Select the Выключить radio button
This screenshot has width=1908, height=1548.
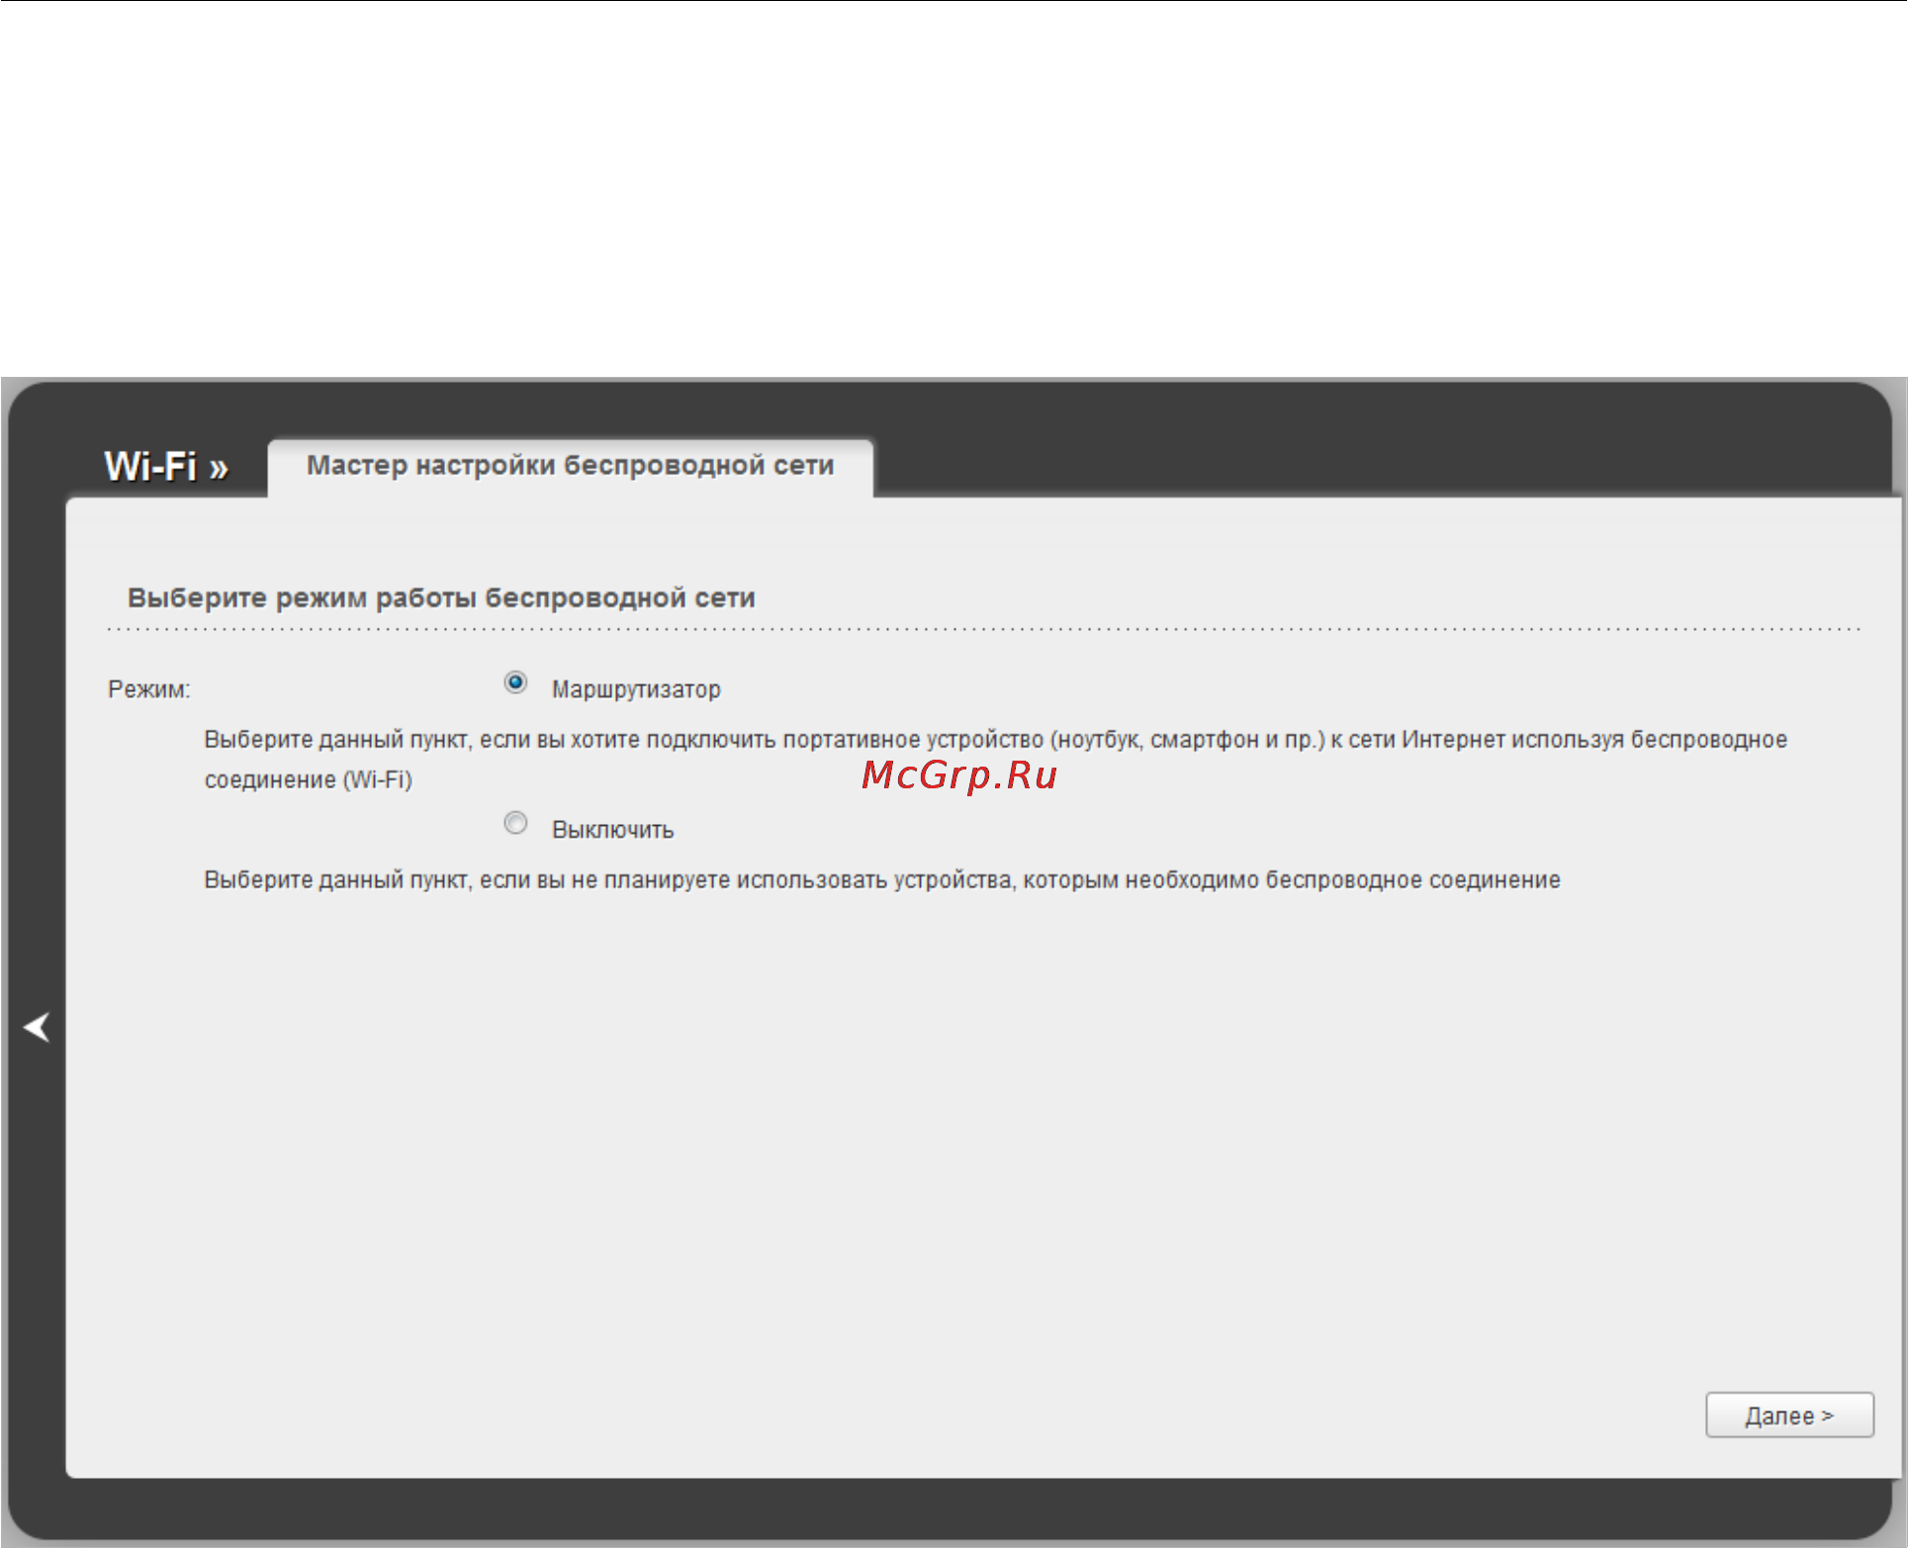coord(515,823)
